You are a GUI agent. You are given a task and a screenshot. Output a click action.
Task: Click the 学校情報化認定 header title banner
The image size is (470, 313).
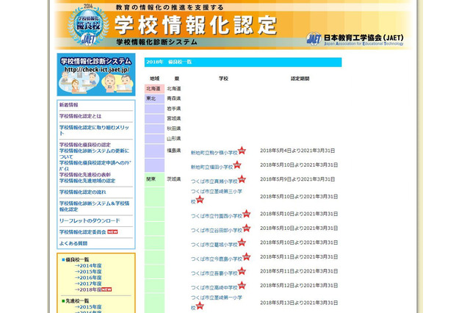click(196, 25)
